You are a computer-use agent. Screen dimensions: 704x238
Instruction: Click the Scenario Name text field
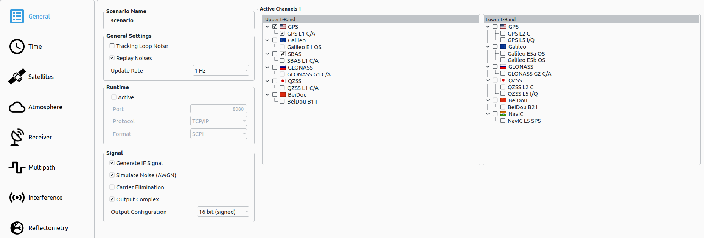pos(179,21)
